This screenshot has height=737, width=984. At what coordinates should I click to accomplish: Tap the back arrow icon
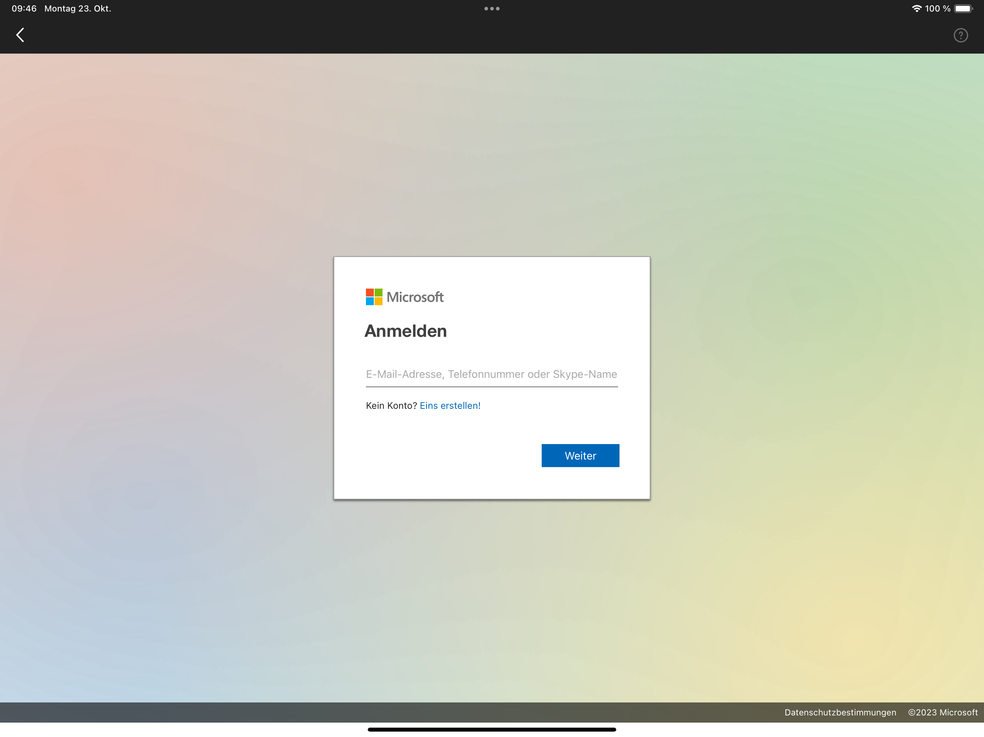[20, 35]
